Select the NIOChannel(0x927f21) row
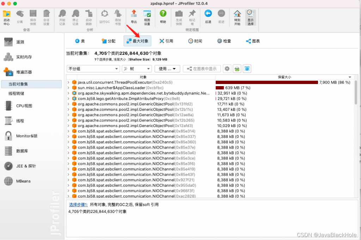Viewport: 361px width, 240px height. (210, 180)
